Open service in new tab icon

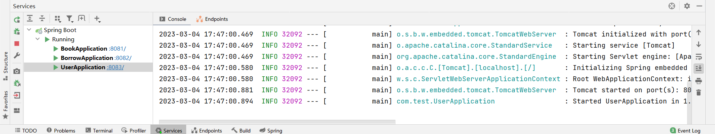82,18
